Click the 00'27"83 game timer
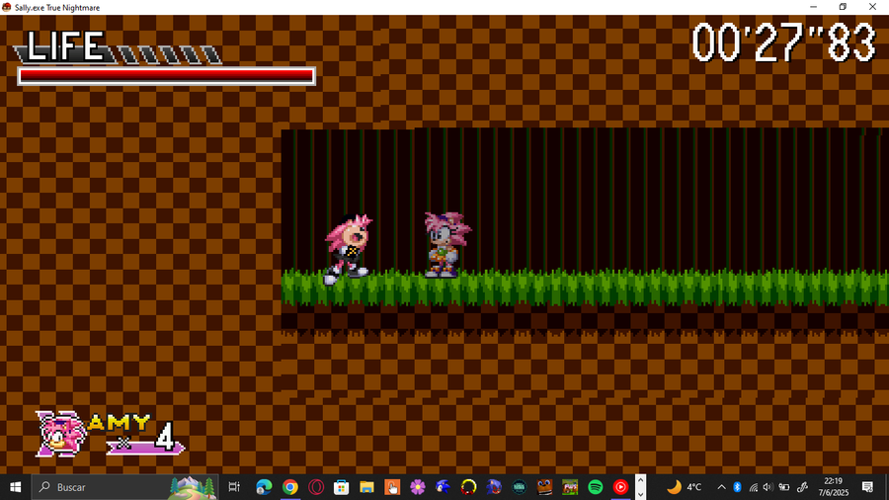This screenshot has height=500, width=889. pos(783,42)
